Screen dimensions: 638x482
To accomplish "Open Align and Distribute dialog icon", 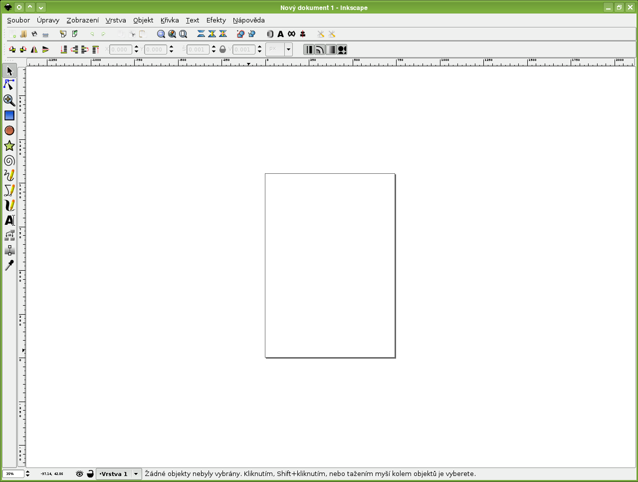I will coord(303,34).
